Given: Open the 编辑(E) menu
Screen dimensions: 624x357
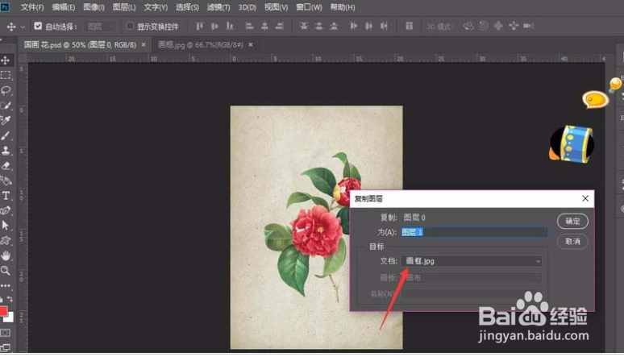Looking at the screenshot, I should click(63, 7).
